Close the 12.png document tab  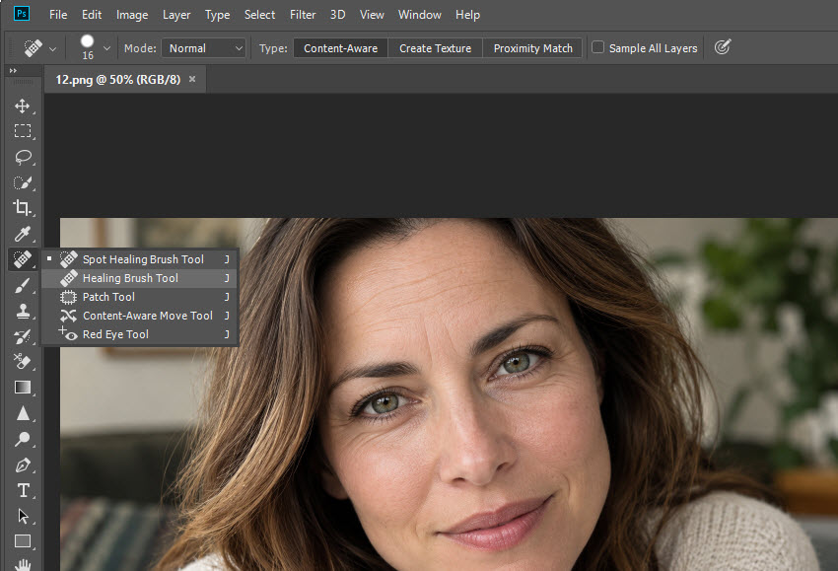[x=192, y=79]
